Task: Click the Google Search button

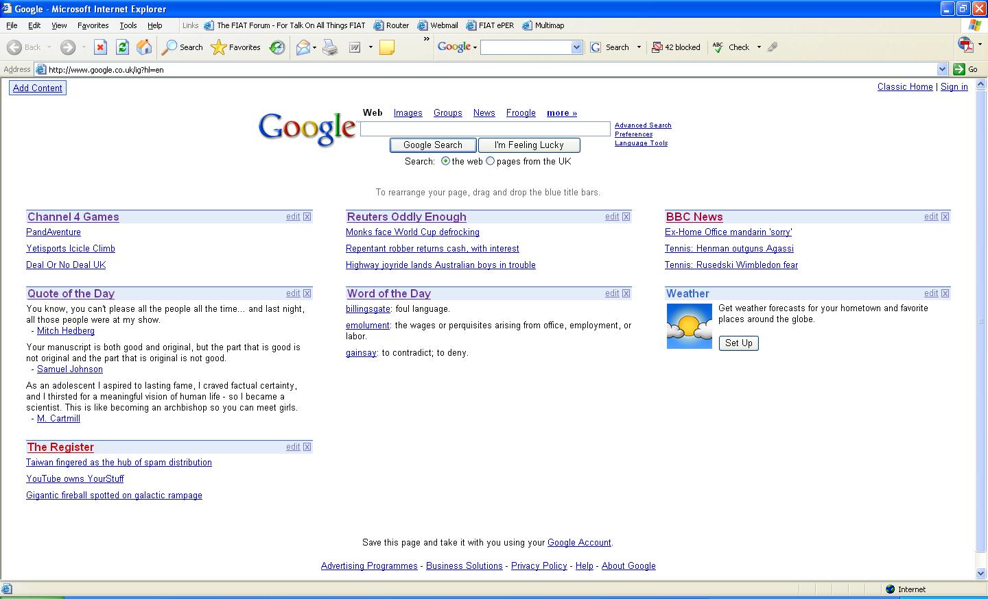Action: tap(433, 145)
